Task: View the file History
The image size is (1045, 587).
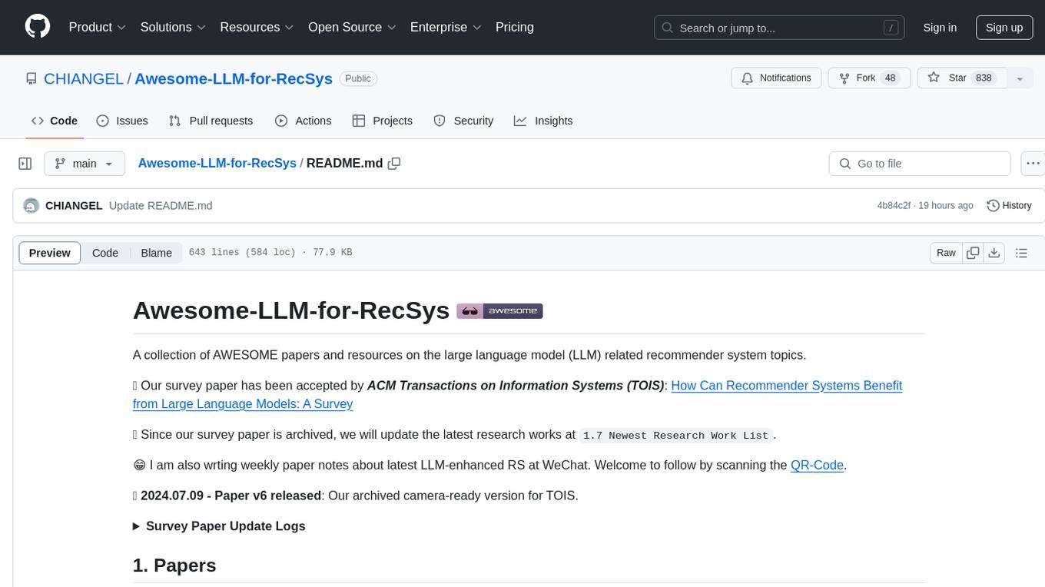Action: point(1009,205)
